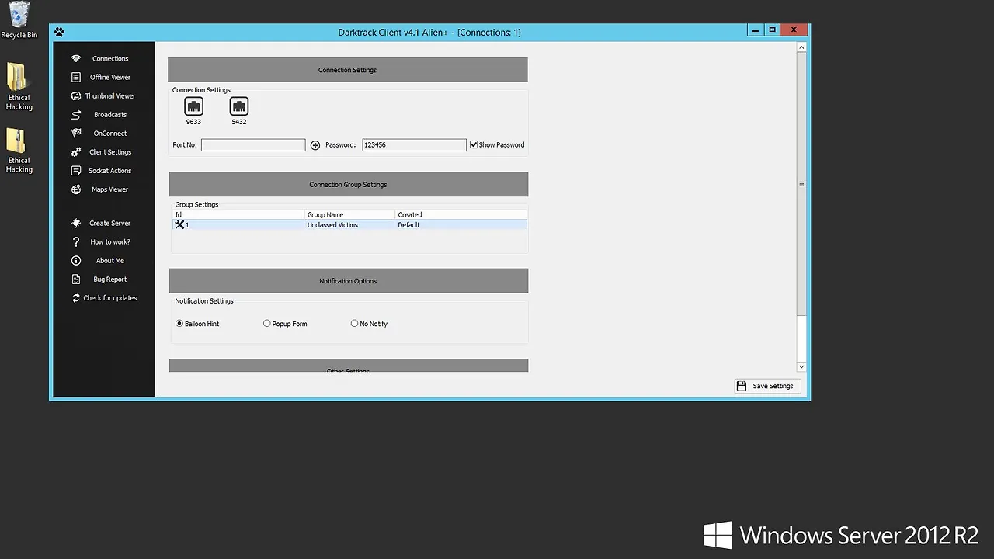
Task: Click the Save Settings button
Action: (766, 386)
